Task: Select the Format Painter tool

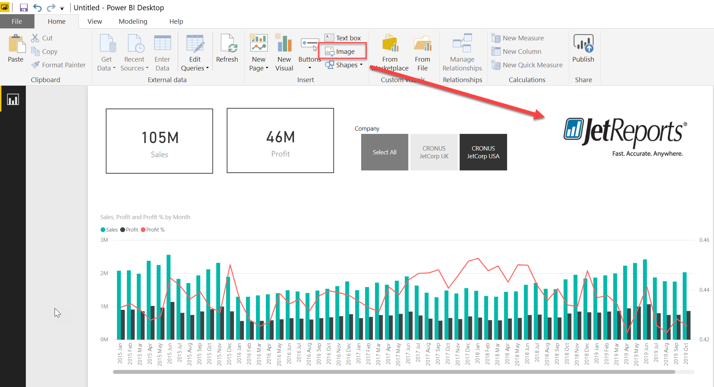Action: tap(58, 65)
